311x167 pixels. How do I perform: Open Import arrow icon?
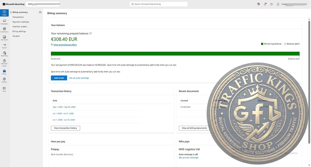coord(4,45)
